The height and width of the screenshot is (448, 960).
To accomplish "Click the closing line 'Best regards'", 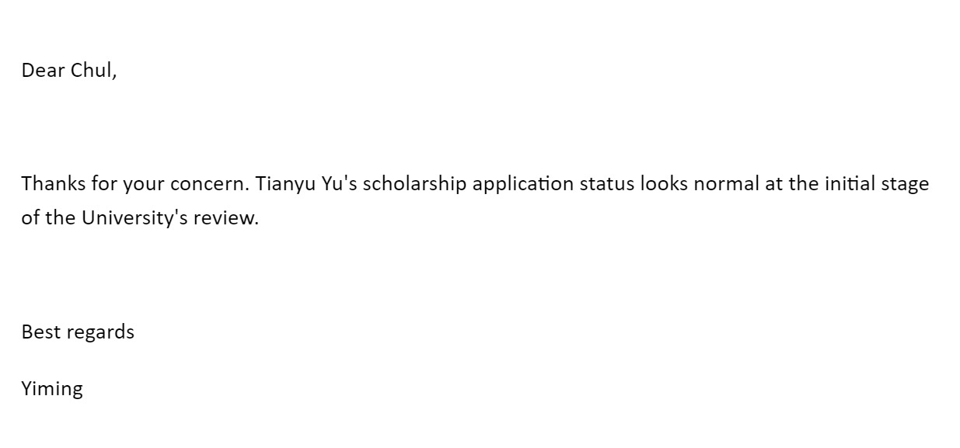I will click(x=78, y=332).
